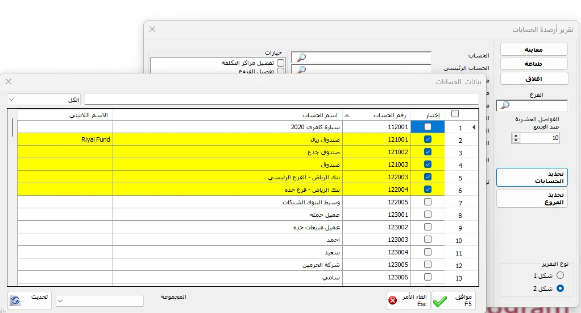The image size is (581, 313).
Task: Select the 'عميل جمله' account name
Action: pyautogui.click(x=228, y=215)
